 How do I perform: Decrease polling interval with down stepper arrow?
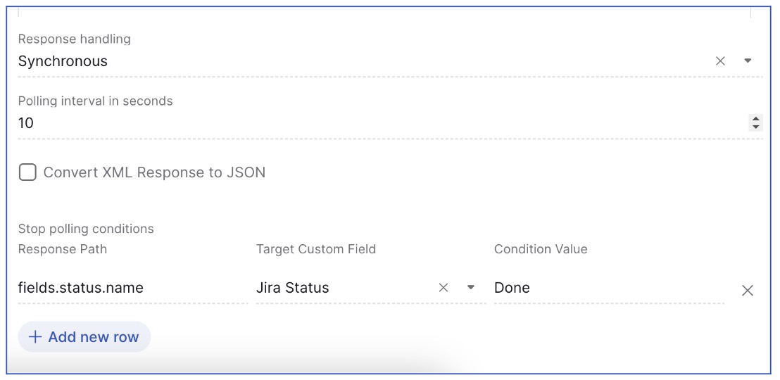pyautogui.click(x=756, y=127)
